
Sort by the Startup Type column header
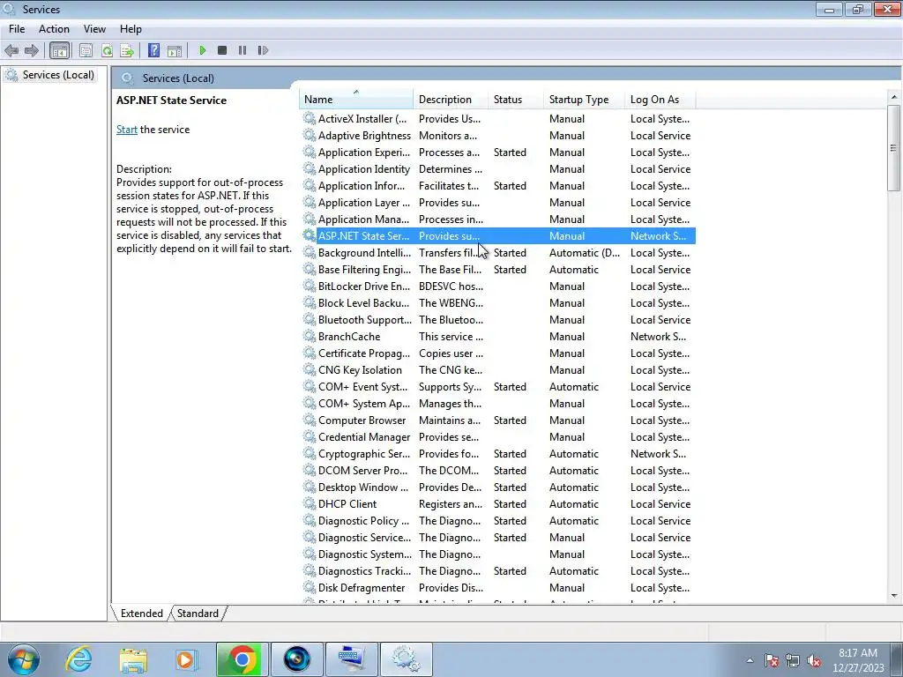(x=584, y=99)
